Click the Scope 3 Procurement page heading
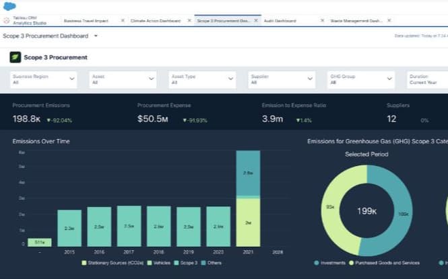This screenshot has height=279, width=448. (x=56, y=57)
